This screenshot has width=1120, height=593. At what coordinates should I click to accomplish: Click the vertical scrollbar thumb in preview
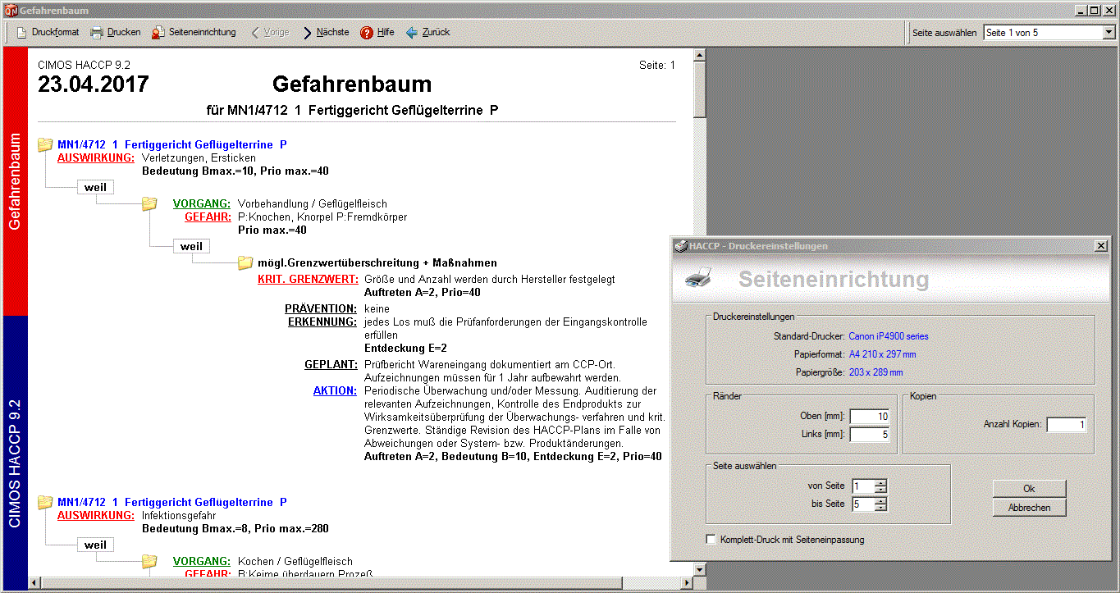pyautogui.click(x=699, y=90)
